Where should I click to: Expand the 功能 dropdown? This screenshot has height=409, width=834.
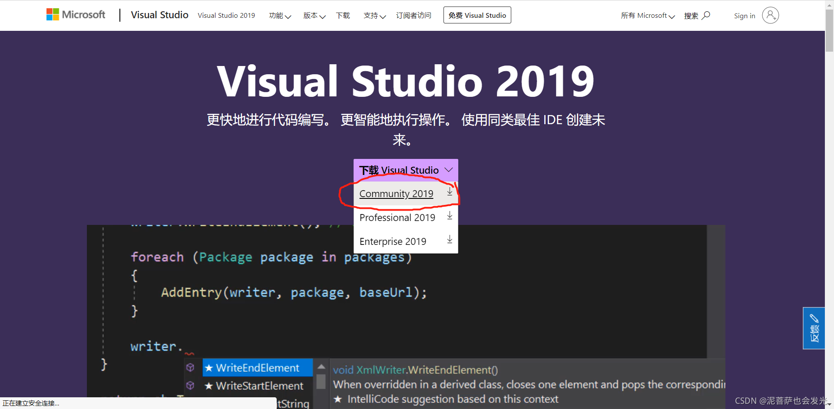tap(280, 16)
